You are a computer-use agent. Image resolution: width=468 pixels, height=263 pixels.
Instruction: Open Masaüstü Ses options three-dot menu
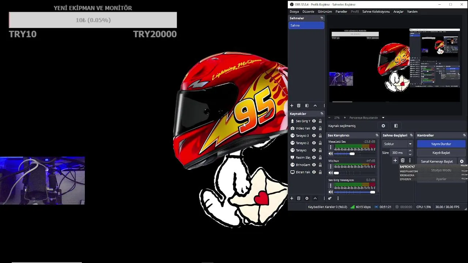point(331,148)
